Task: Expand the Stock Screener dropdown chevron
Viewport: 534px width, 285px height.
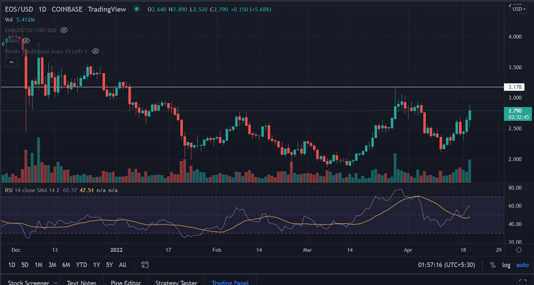Action: pyautogui.click(x=55, y=282)
